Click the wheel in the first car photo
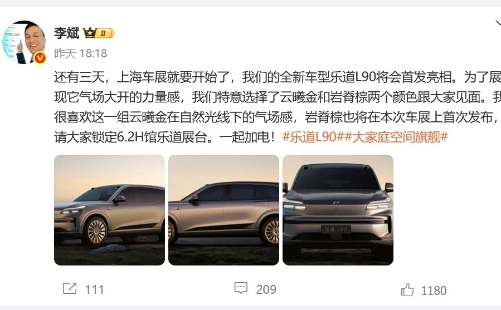Image resolution: width=501 pixels, height=310 pixels. [95, 232]
